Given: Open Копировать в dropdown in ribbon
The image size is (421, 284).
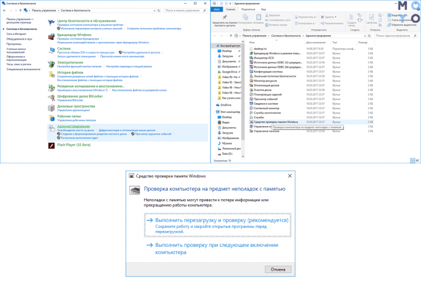Looking at the screenshot, I should point(306,23).
